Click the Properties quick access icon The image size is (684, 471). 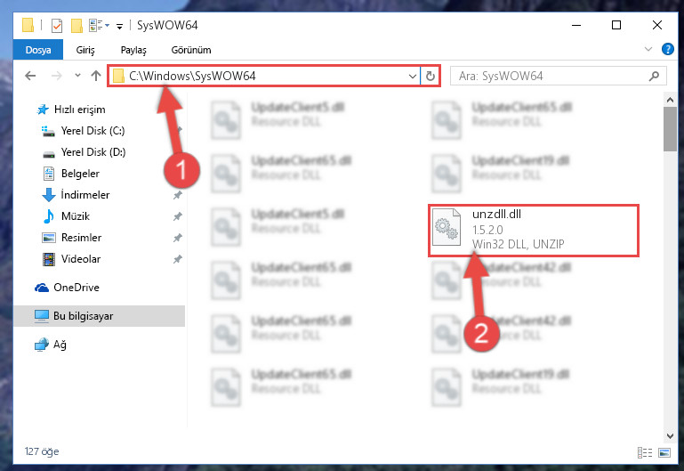57,26
